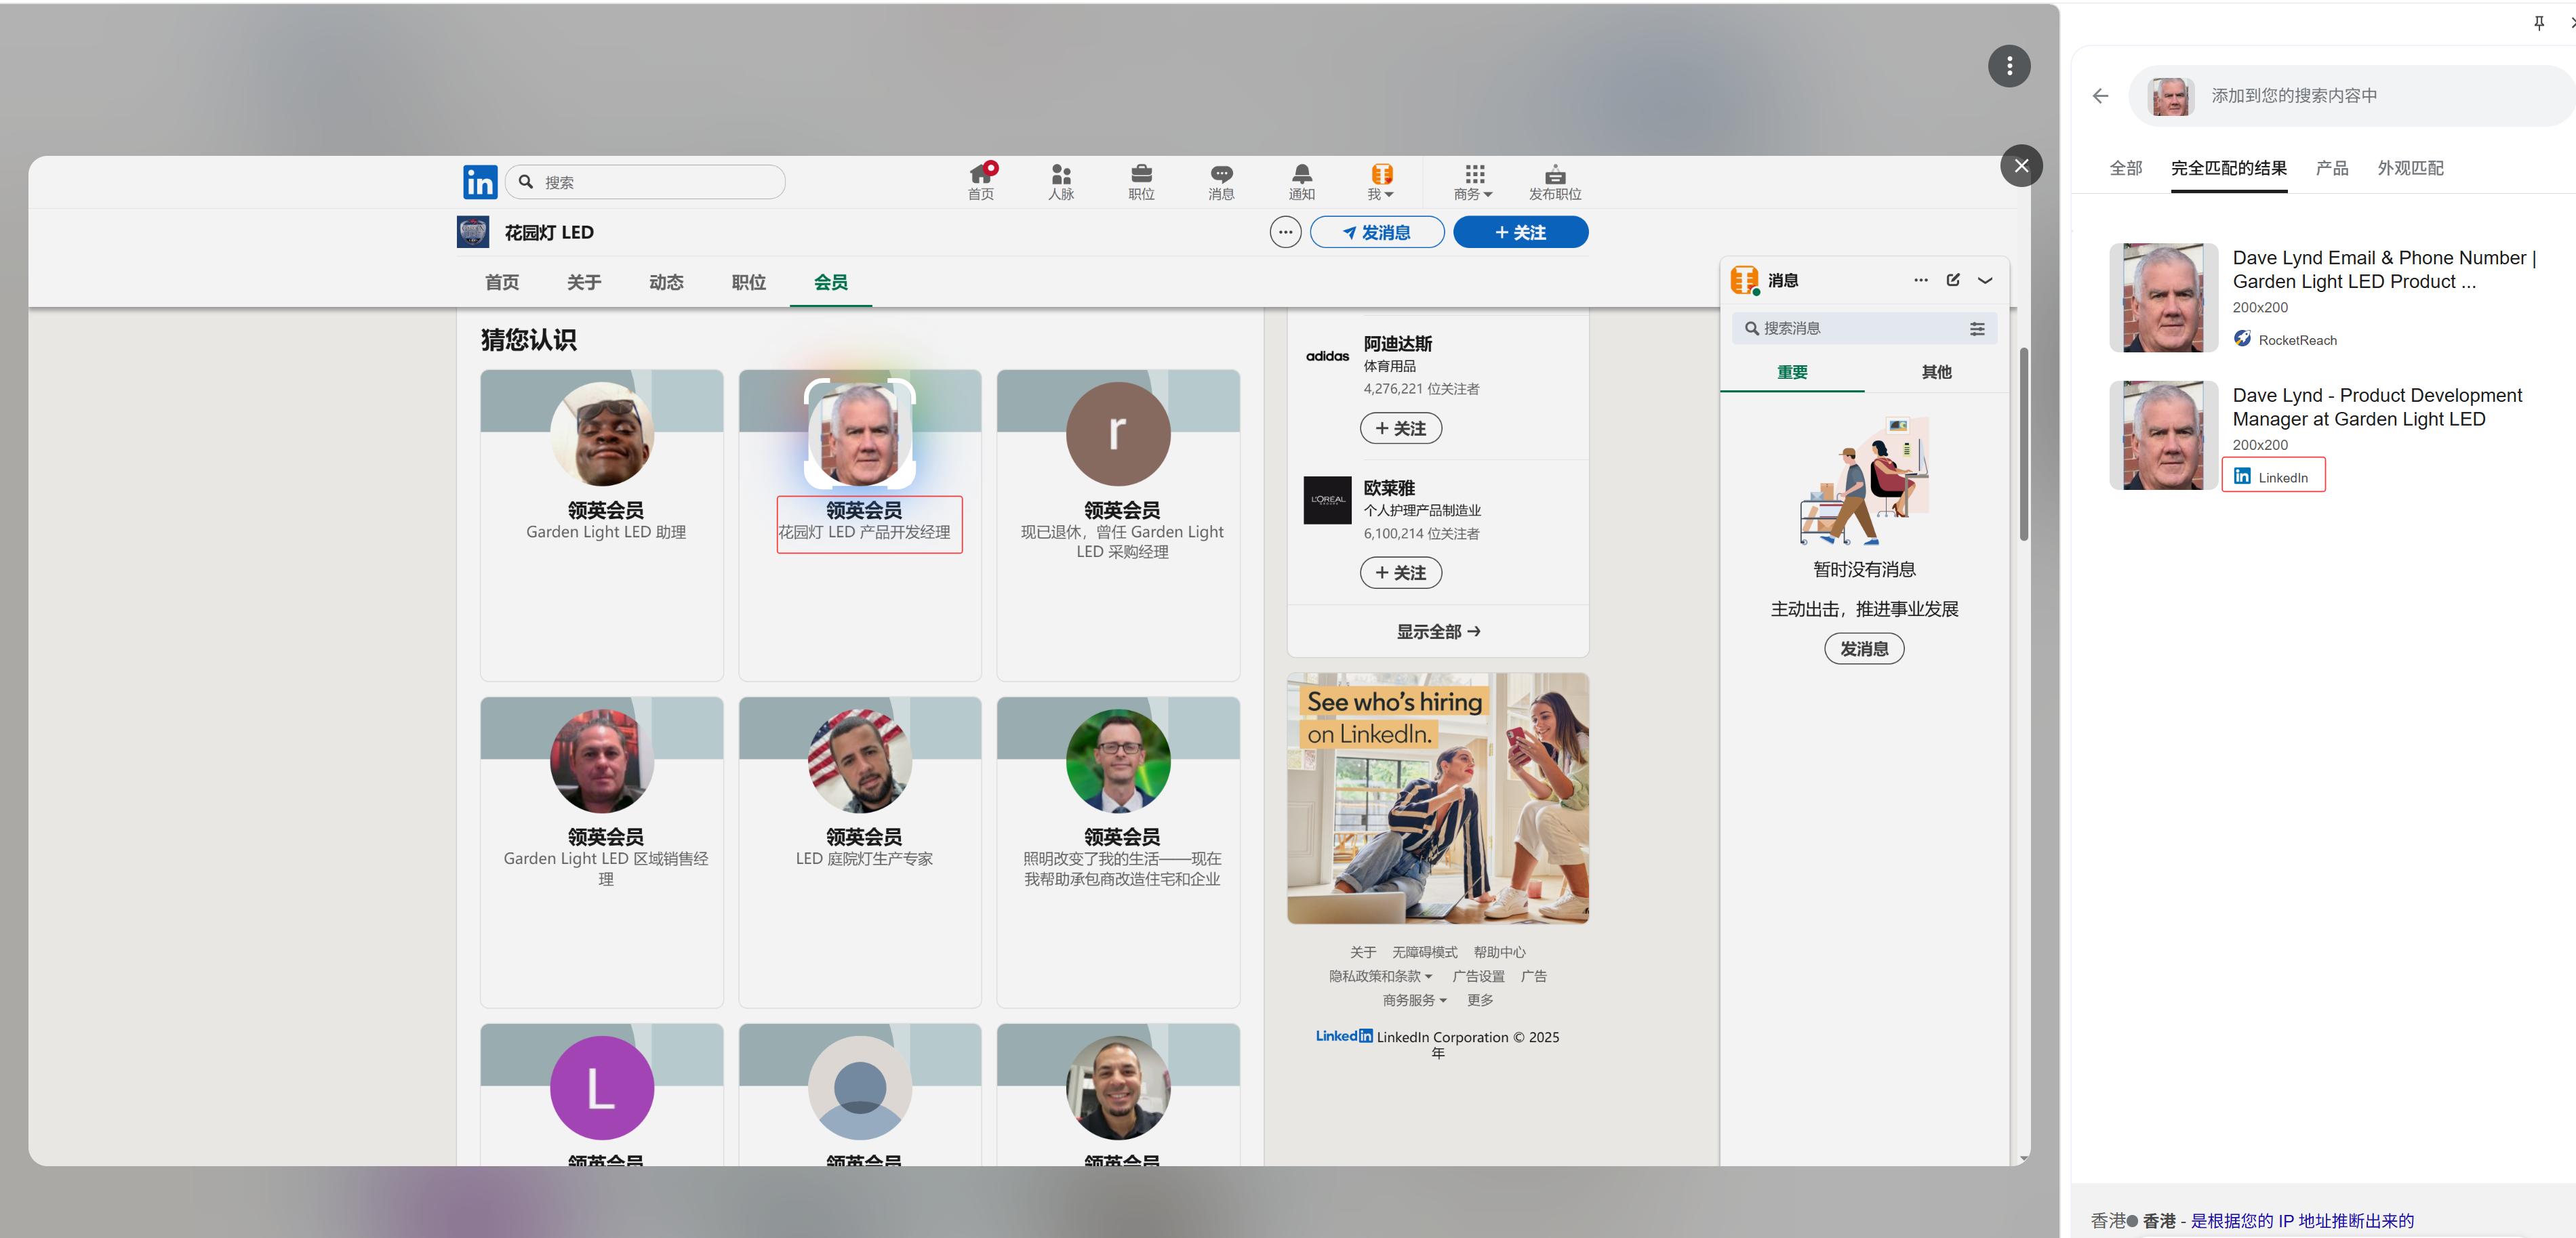Viewport: 2576px width, 1238px height.
Task: Open the message filter settings icon
Action: 1977,329
